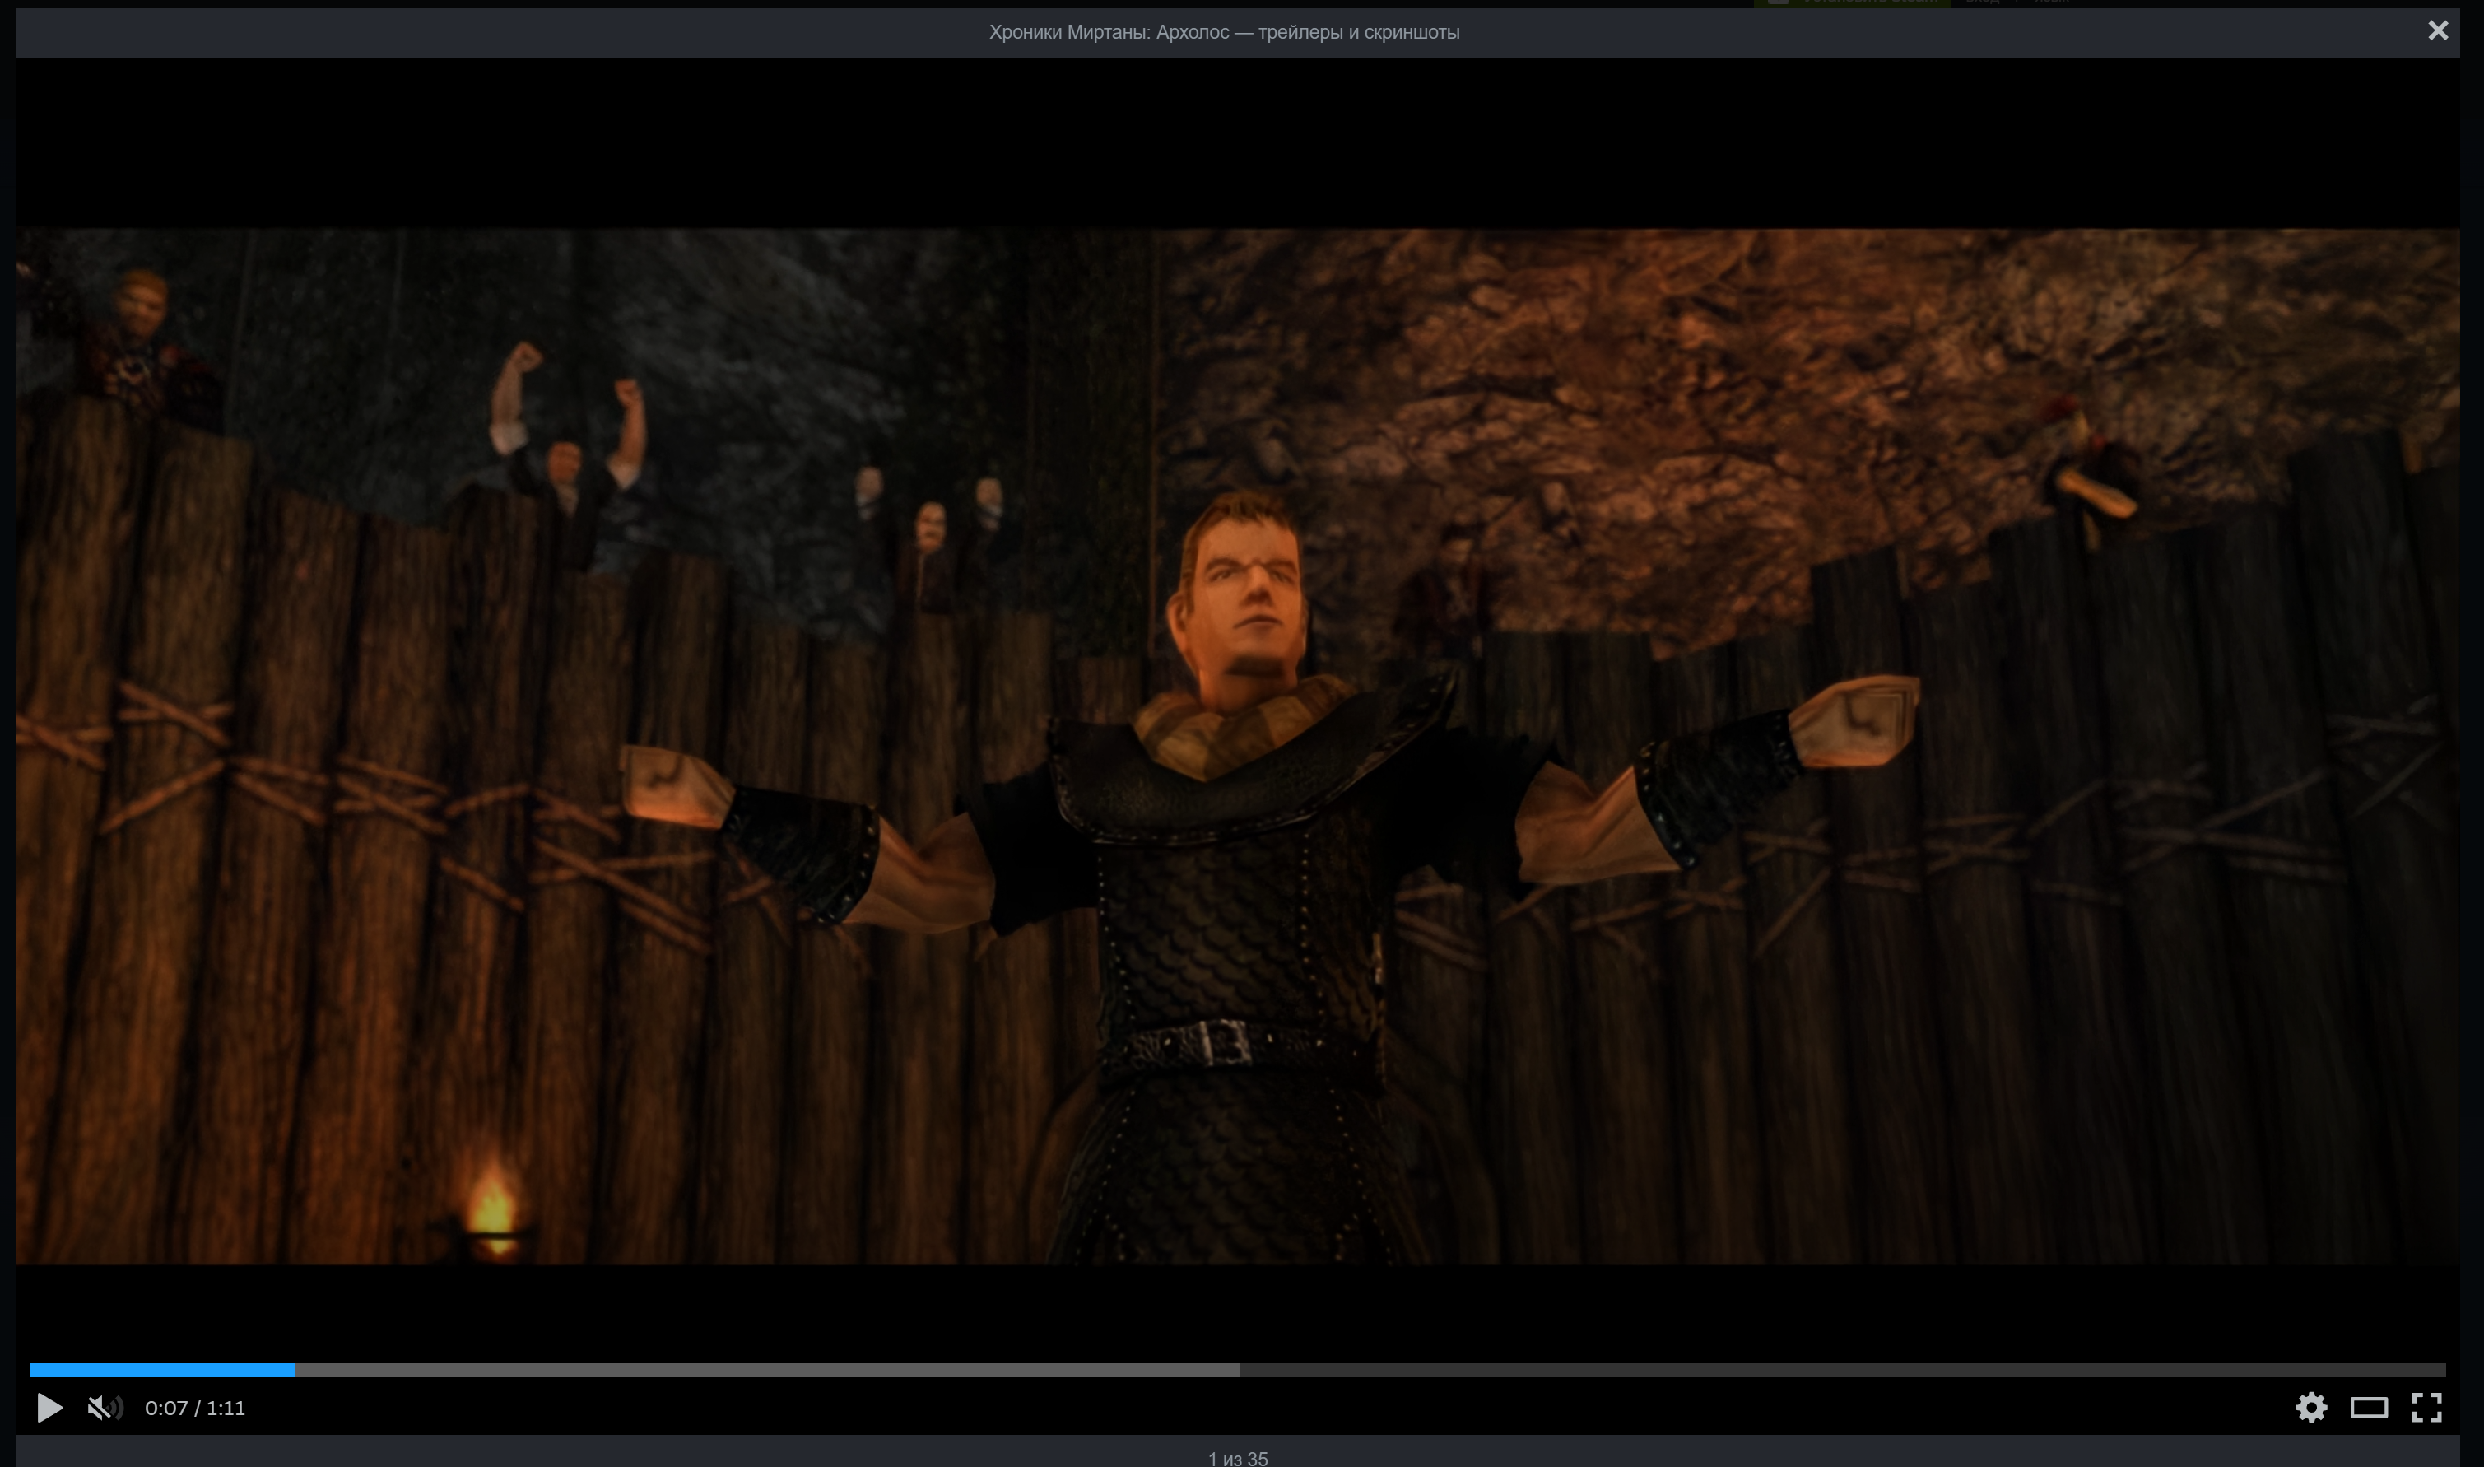Viewport: 2484px width, 1467px height.
Task: Toggle theater mode view
Action: [2369, 1408]
